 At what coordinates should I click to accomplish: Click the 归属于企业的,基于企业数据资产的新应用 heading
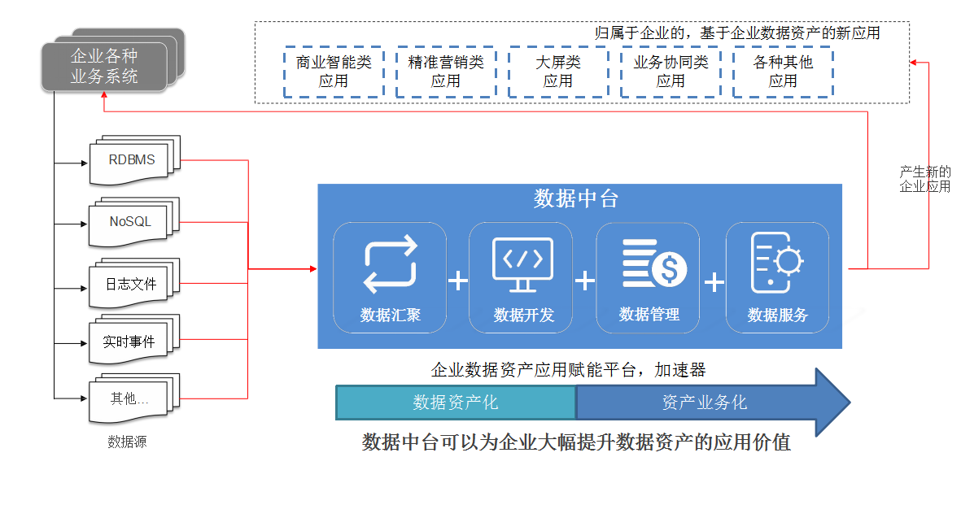737,33
